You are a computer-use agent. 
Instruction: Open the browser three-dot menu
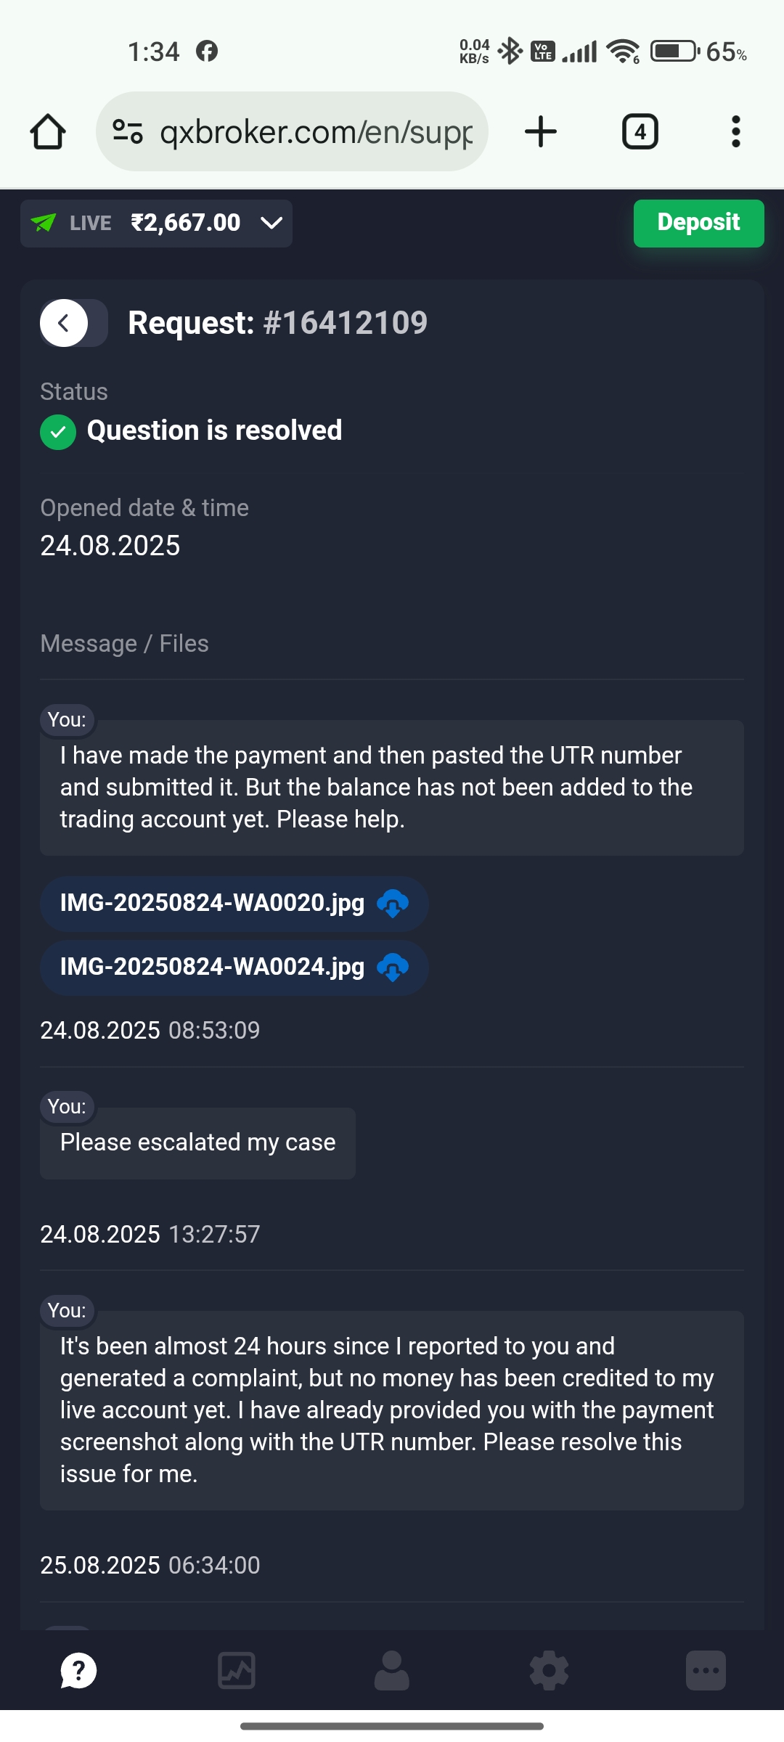point(735,132)
